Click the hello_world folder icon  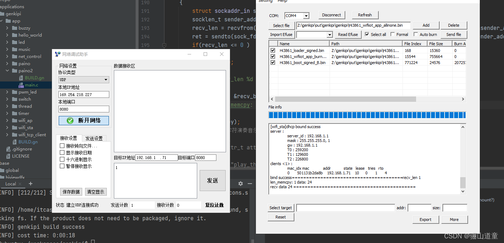click(15, 35)
